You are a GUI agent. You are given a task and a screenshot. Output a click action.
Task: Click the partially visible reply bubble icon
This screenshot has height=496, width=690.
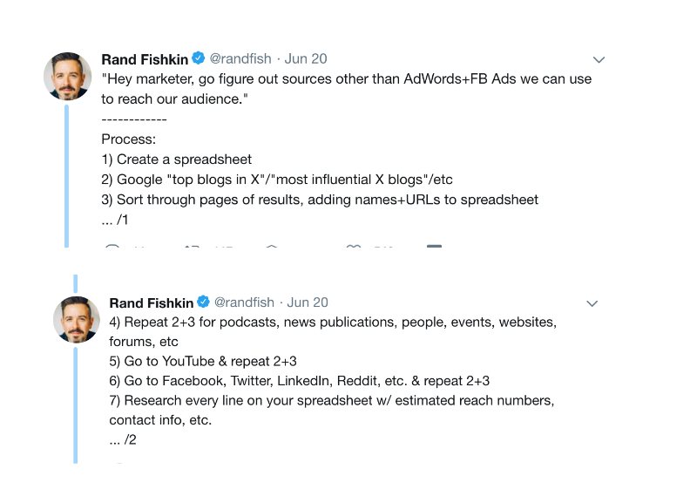coord(112,246)
